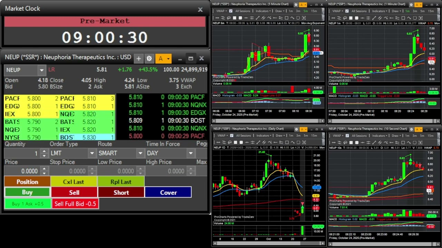Select channel lines tool in 1 Minute Chart
442x248 pixels.
point(380,18)
